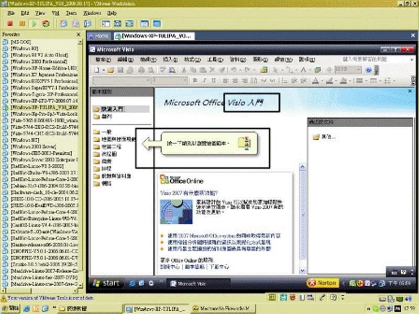419x314 pixels.
Task: Toggle Bold in Visio formatting toolbar
Action: pyautogui.click(x=195, y=81)
